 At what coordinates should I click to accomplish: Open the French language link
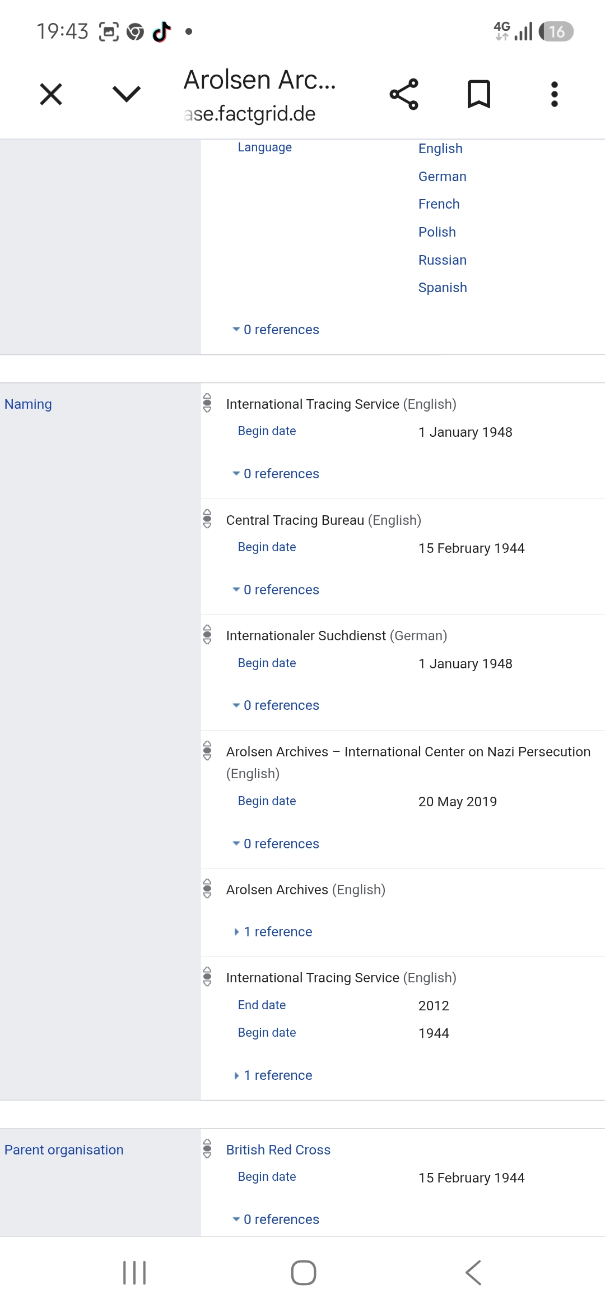pyautogui.click(x=439, y=204)
